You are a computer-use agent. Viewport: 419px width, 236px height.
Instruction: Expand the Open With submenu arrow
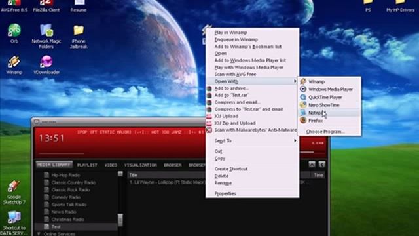tap(295, 81)
